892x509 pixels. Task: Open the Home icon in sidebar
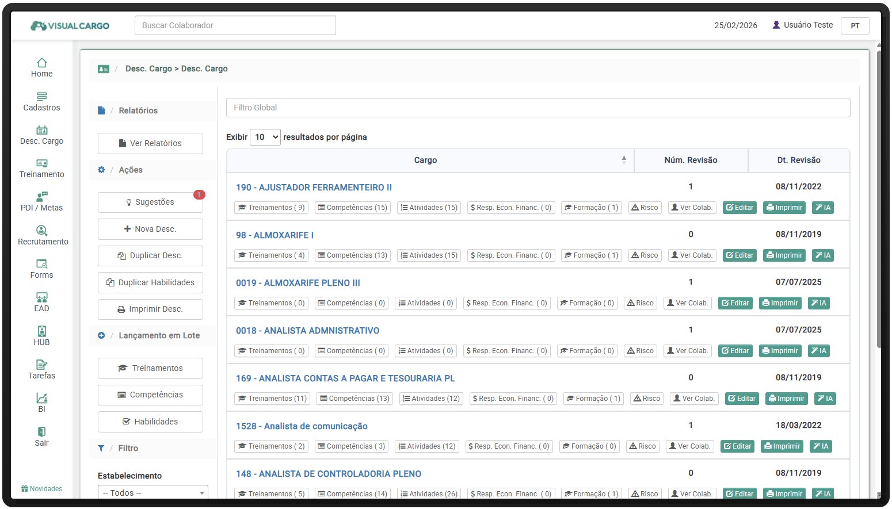[x=41, y=63]
